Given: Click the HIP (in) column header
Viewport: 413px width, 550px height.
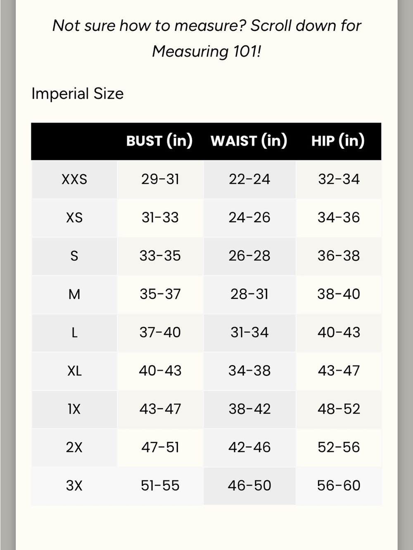Looking at the screenshot, I should 338,141.
